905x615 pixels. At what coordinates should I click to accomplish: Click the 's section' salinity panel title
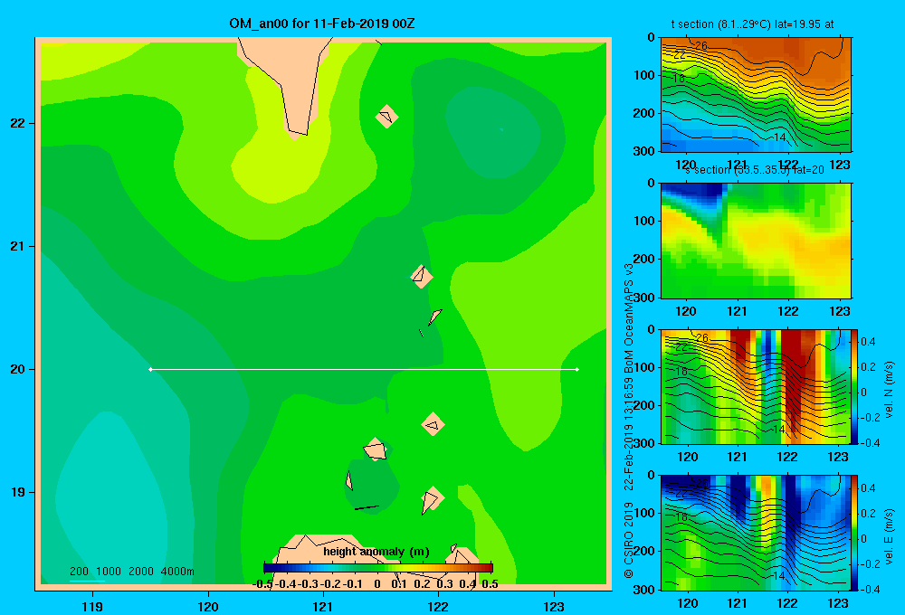click(x=755, y=170)
